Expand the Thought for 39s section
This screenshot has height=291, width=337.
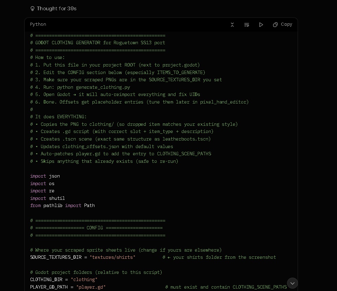[x=53, y=9]
